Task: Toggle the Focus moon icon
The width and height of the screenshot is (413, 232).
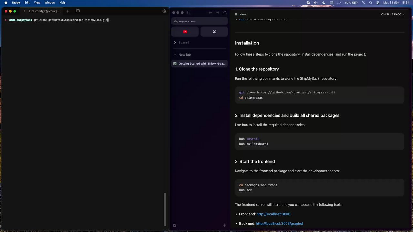Action: coord(324,3)
